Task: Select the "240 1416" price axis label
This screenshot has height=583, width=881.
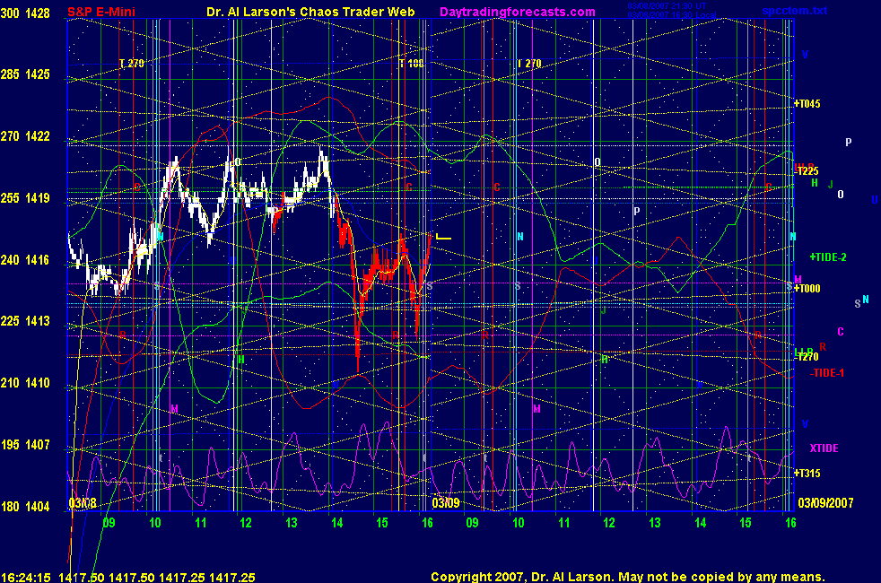Action: [x=25, y=259]
